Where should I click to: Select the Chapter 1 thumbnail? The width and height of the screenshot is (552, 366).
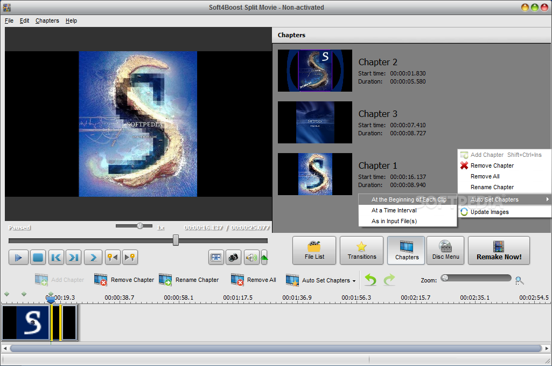(315, 174)
